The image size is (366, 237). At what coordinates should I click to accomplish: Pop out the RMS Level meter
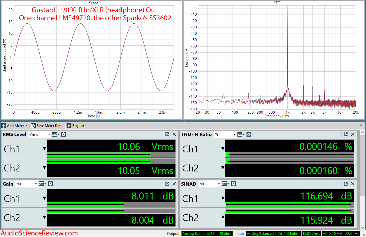coord(167,134)
